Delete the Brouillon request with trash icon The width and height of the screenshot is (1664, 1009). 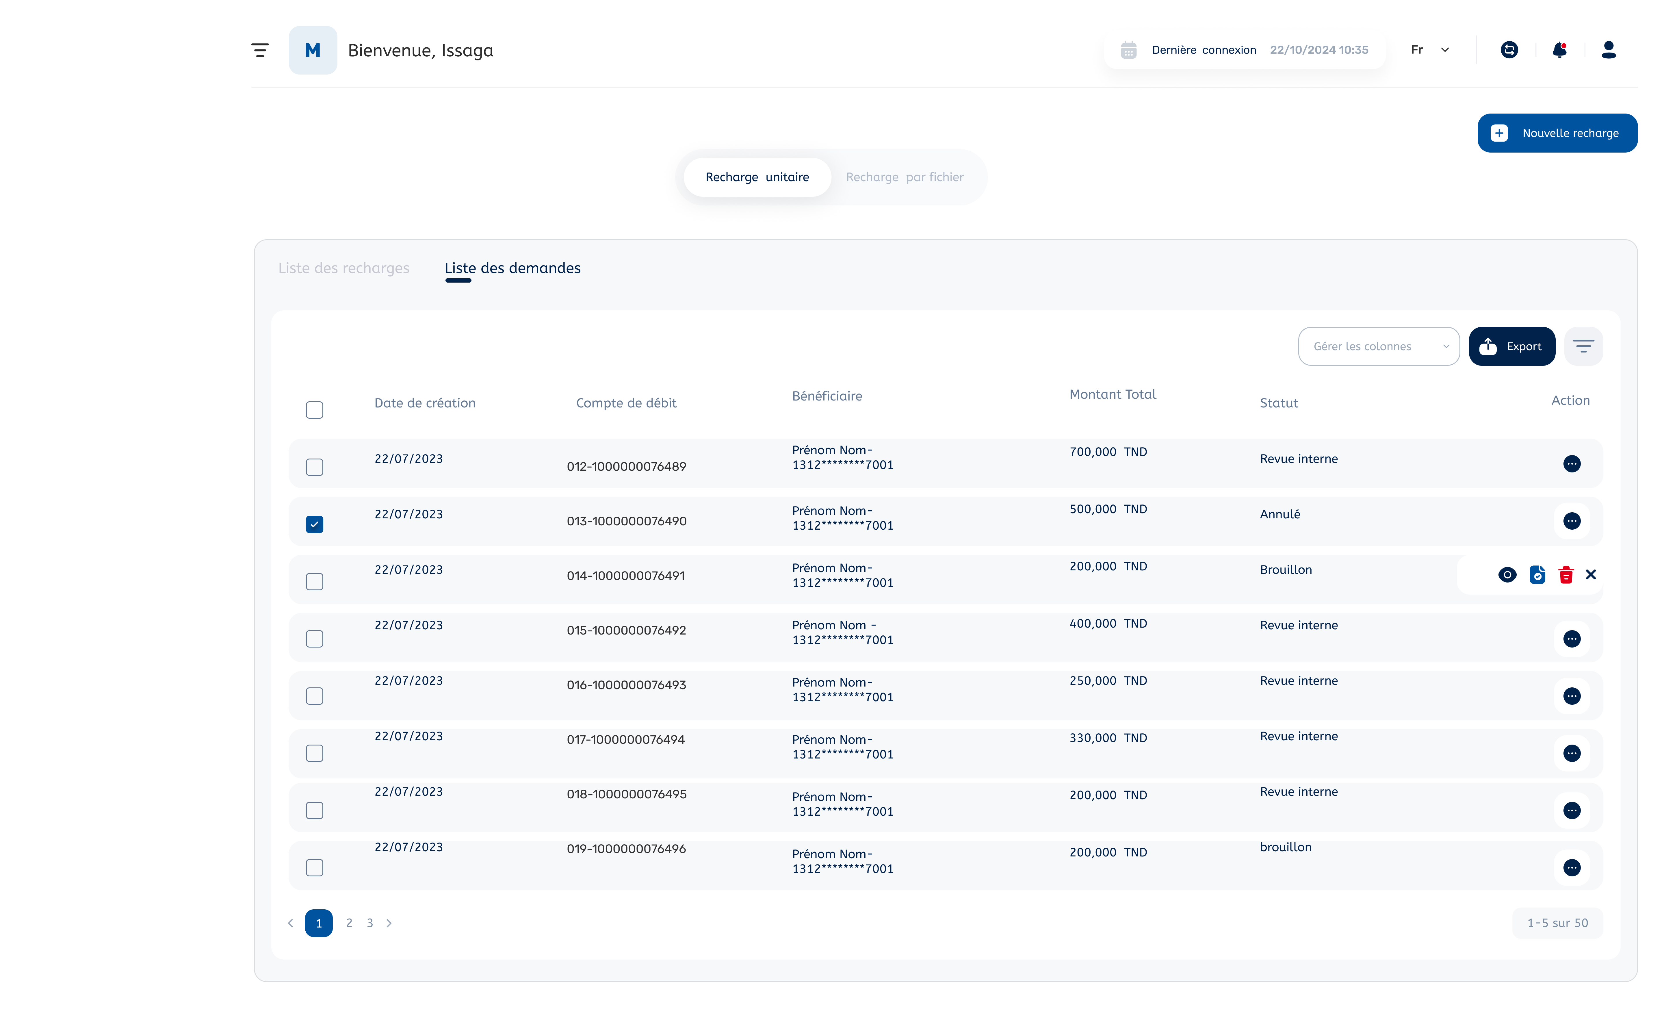coord(1566,575)
